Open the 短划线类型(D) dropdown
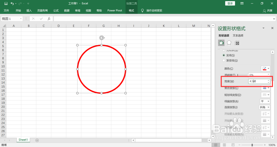277x147 pixels. [x=266, y=95]
